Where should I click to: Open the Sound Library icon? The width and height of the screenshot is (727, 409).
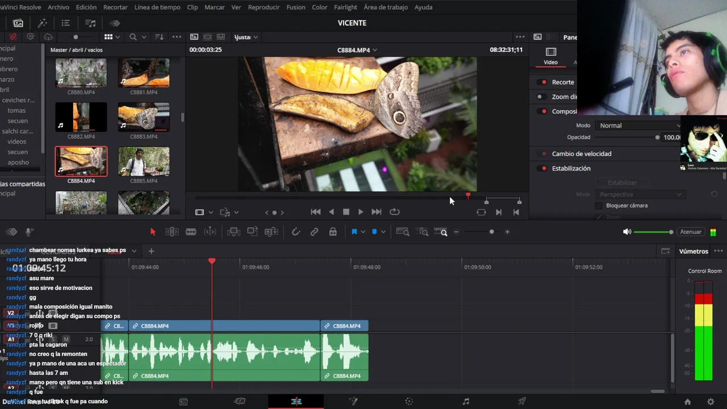pos(90,23)
